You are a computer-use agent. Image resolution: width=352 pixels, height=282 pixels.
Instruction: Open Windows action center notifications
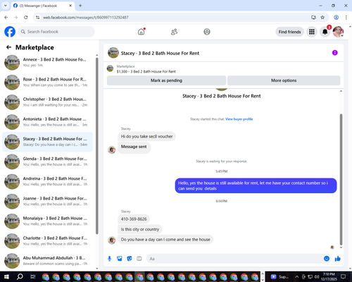pyautogui.click(x=343, y=276)
